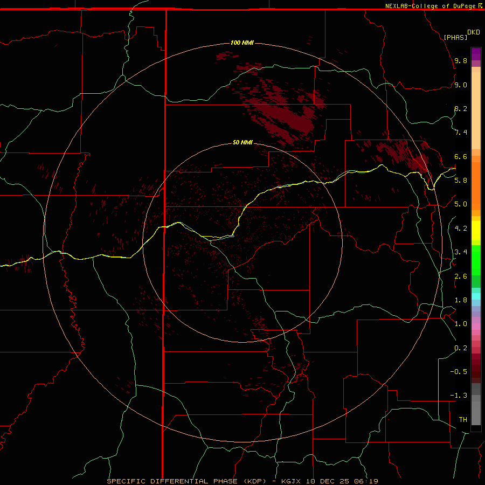This screenshot has width=485, height=485.
Task: Click the 8.2 scale value
Action: [x=461, y=108]
